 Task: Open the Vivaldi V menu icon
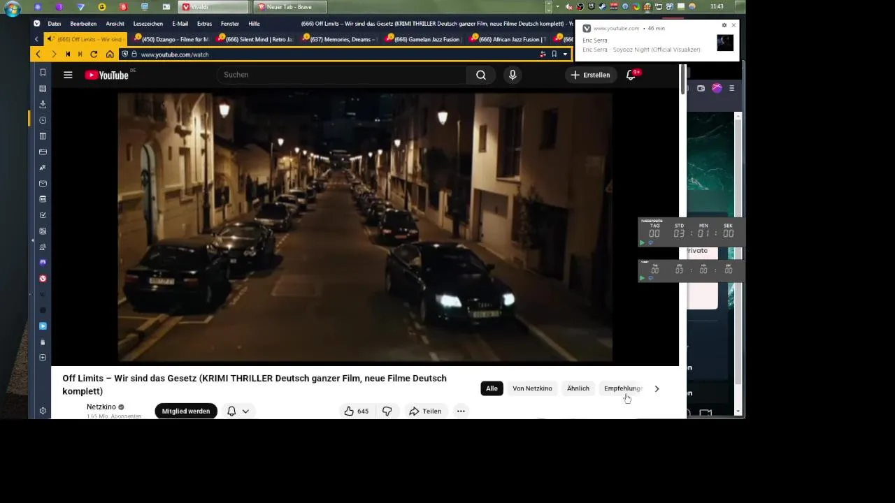point(37,24)
